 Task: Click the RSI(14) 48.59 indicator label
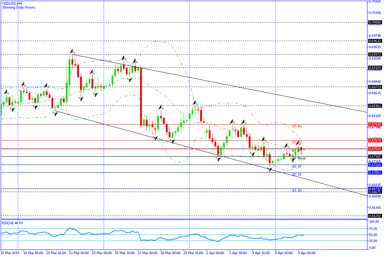click(12, 223)
